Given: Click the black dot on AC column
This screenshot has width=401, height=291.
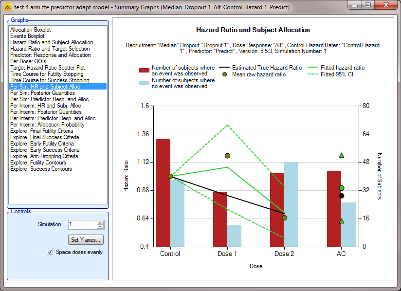Looking at the screenshot, I should click(x=342, y=196).
